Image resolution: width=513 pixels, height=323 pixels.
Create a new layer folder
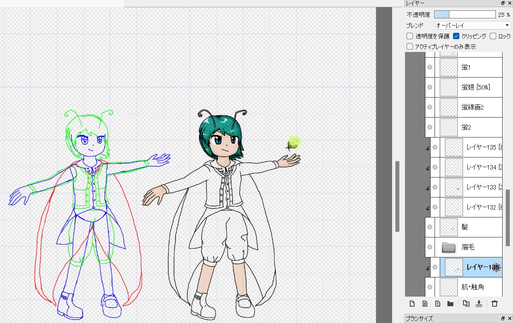(x=450, y=304)
